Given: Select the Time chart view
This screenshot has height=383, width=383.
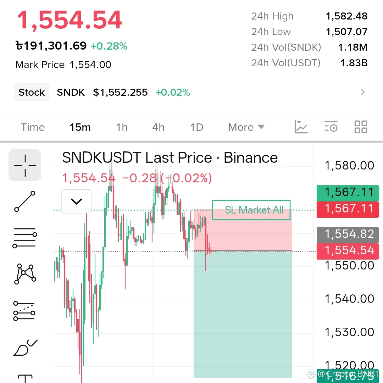Looking at the screenshot, I should pyautogui.click(x=33, y=127).
